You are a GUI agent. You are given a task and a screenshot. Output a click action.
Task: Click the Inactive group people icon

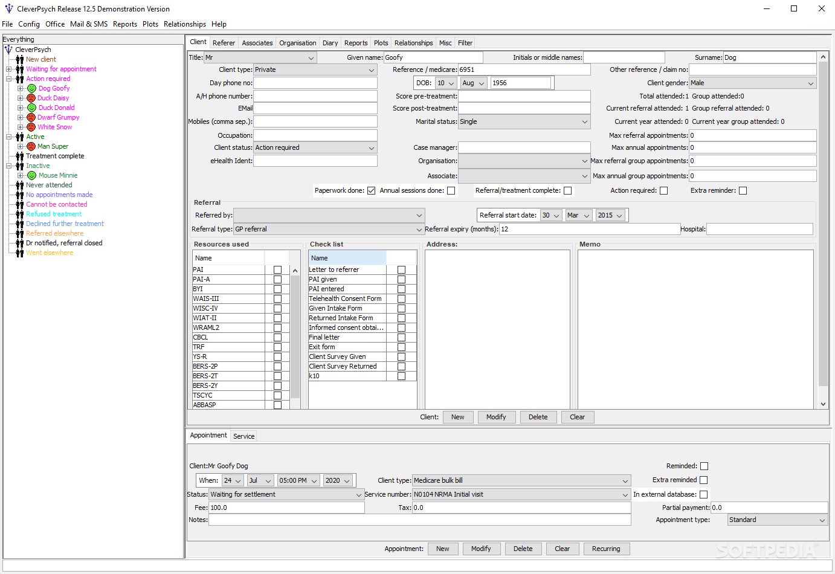point(20,166)
